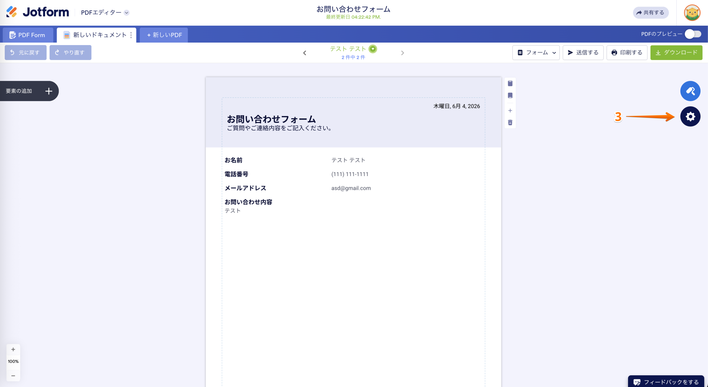This screenshot has width=708, height=387.
Task: Click the 元に戻す undo button
Action: click(25, 53)
